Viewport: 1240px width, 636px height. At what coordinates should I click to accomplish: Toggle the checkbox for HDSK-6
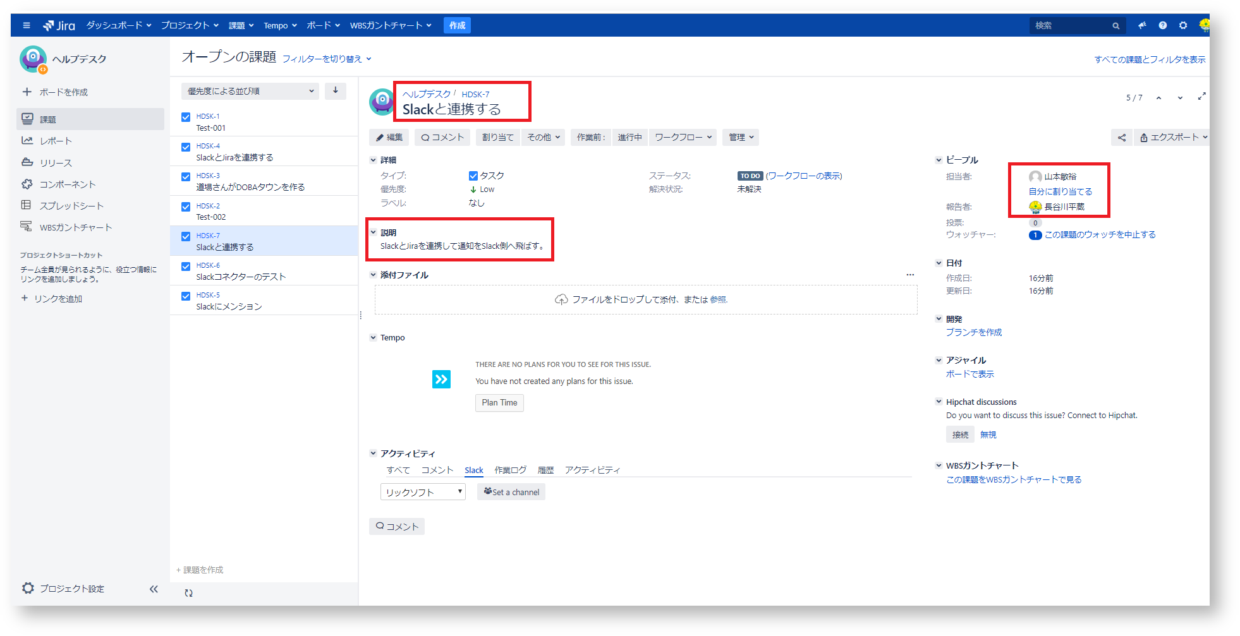(186, 266)
